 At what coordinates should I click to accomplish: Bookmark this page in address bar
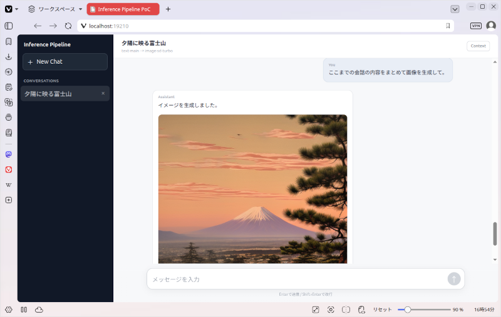click(448, 26)
